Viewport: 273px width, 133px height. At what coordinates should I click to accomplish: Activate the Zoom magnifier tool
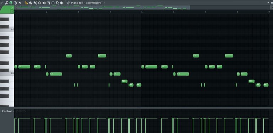point(57,3)
